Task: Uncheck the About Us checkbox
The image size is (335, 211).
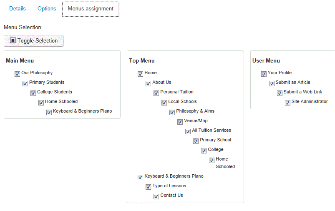Action: pos(148,83)
